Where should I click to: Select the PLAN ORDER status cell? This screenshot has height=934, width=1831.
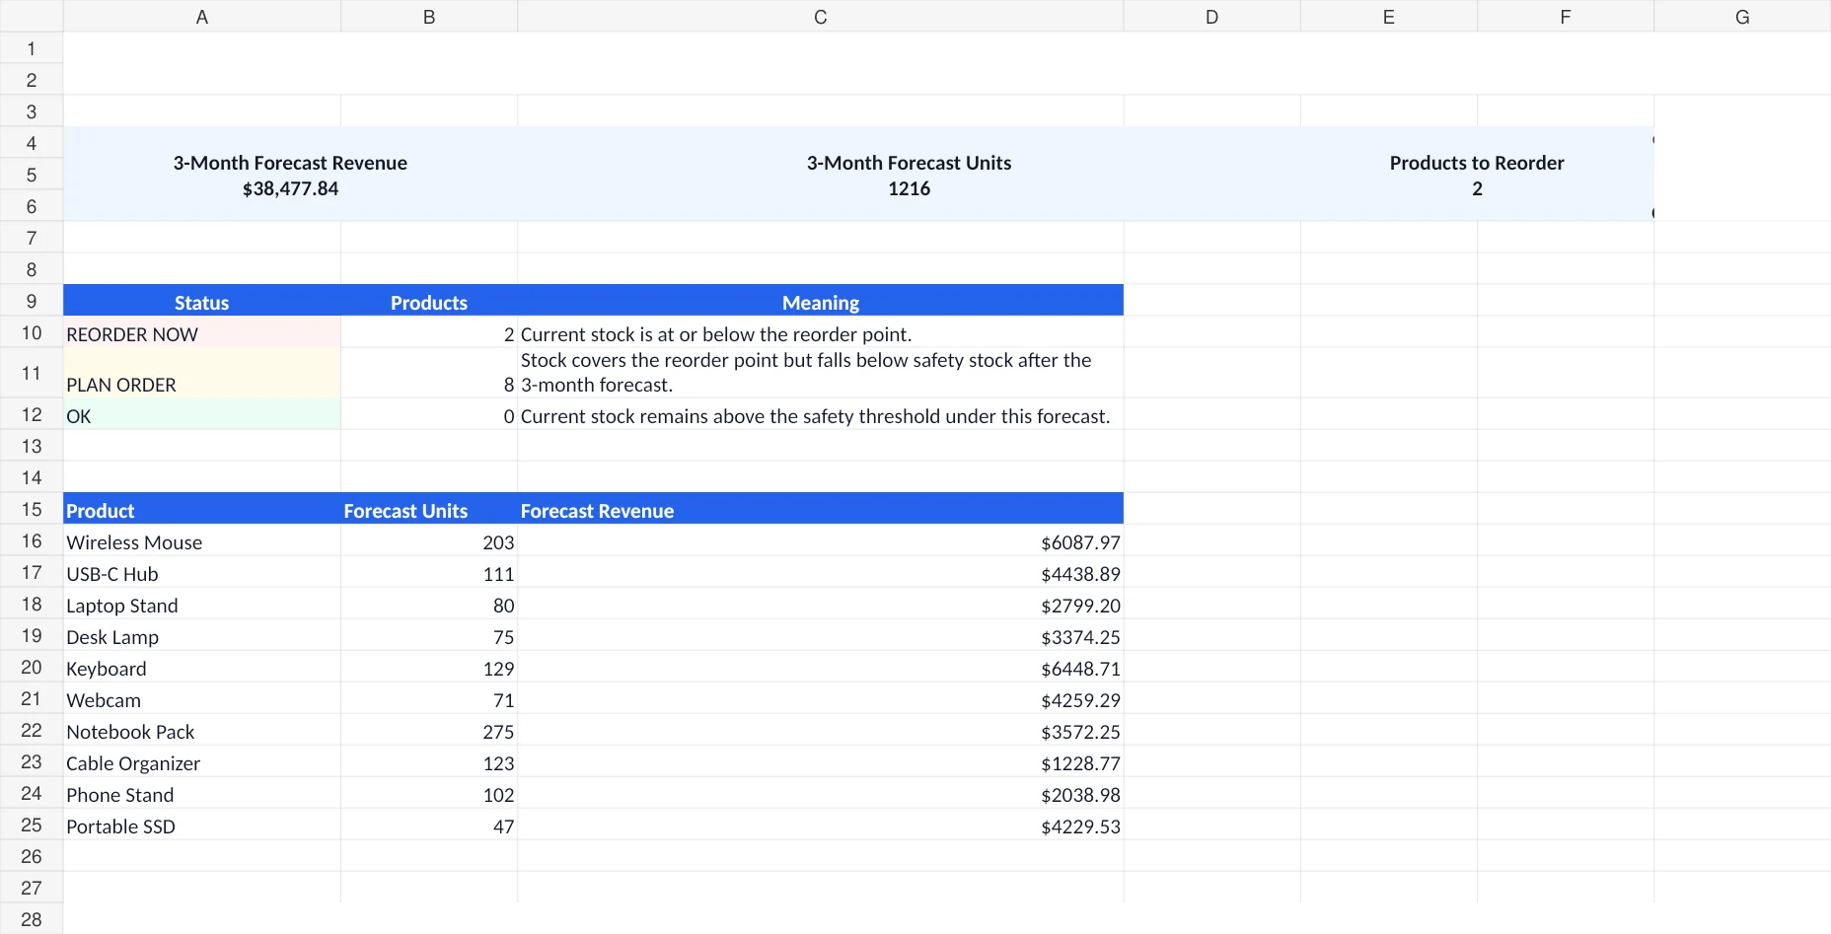[x=201, y=373]
